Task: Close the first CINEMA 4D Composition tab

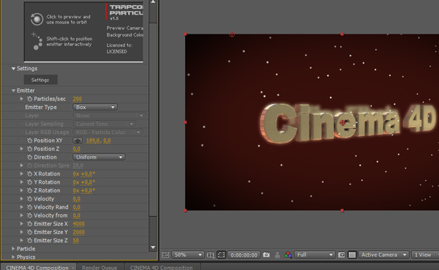Action: click(72, 268)
